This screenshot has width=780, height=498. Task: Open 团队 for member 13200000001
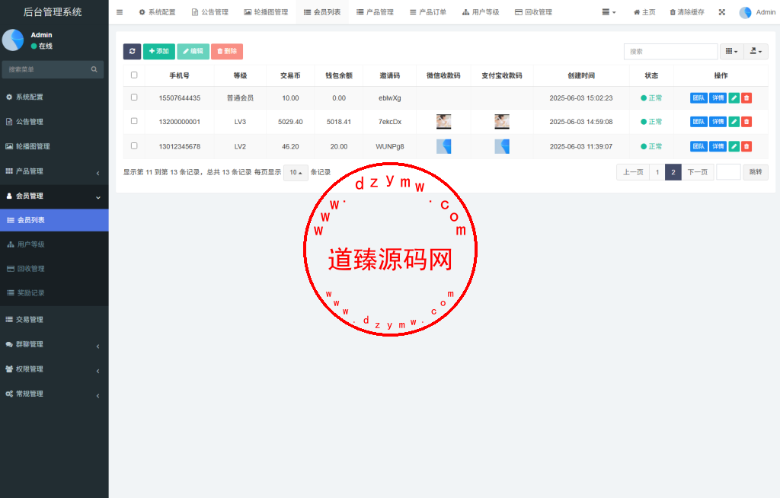pos(698,121)
